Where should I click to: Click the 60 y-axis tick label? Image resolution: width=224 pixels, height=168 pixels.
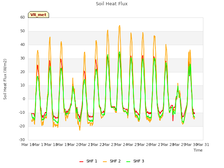(x=22, y=17)
